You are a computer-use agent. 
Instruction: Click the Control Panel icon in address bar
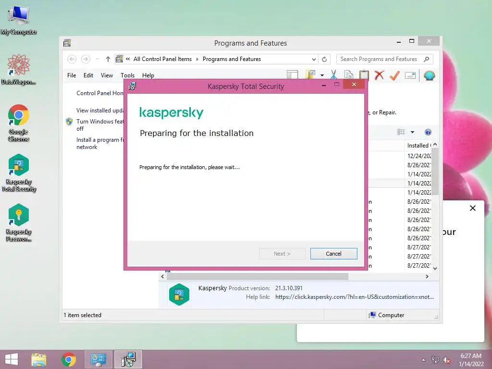(x=120, y=59)
